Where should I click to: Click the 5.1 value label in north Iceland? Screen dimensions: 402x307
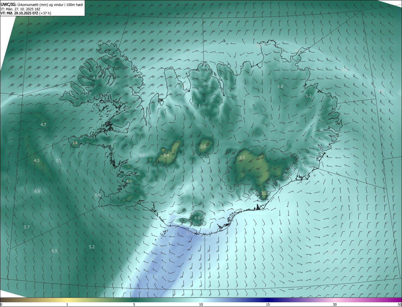[198, 106]
